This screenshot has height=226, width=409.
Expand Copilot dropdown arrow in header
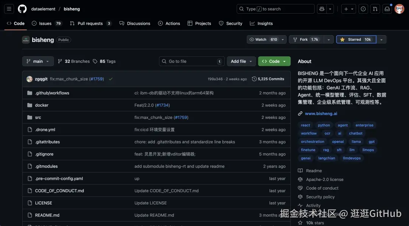[x=330, y=9]
